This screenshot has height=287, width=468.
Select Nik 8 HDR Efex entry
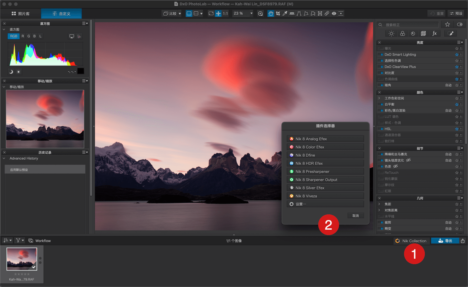pos(325,163)
